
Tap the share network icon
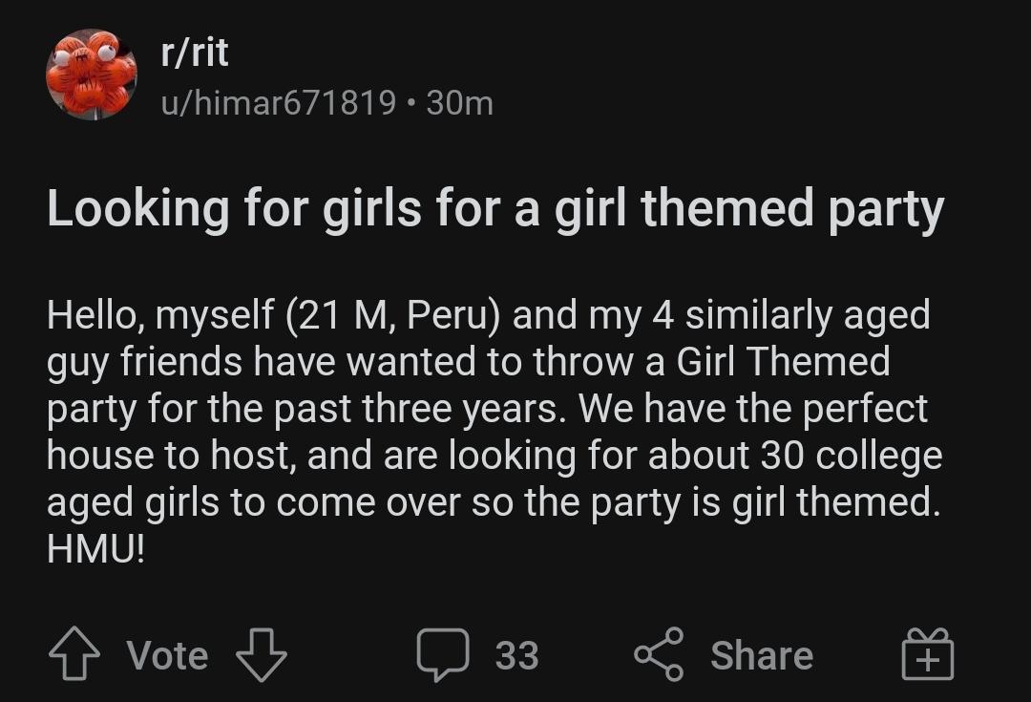pyautogui.click(x=659, y=654)
